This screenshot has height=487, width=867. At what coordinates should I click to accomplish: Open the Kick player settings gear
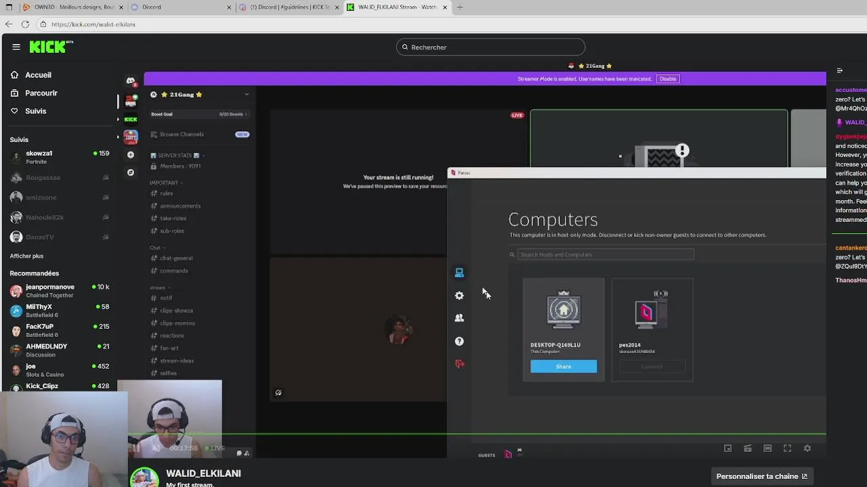[807, 448]
